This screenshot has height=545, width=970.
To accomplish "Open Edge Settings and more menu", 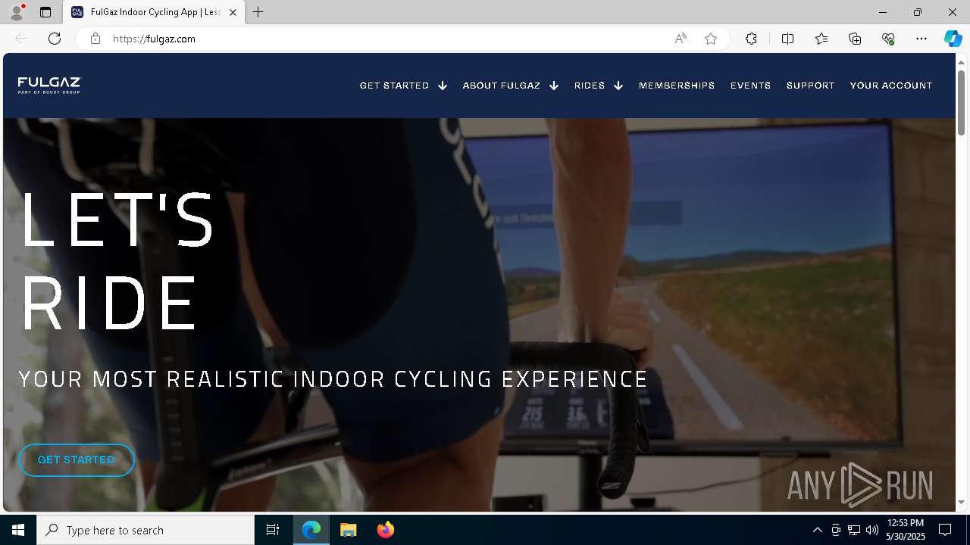I will click(921, 39).
